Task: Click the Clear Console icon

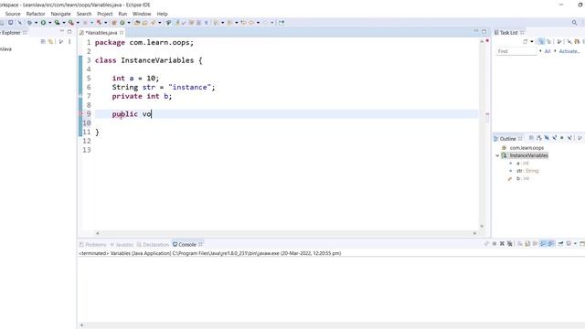Action: click(x=520, y=244)
